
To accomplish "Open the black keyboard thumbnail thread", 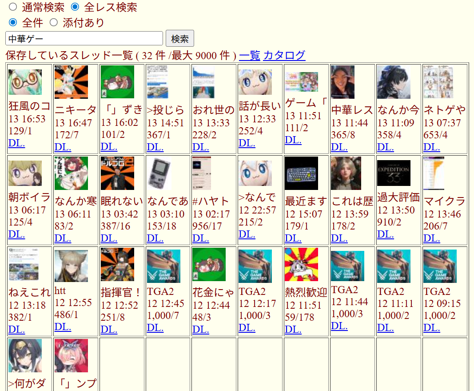I will (301, 173).
